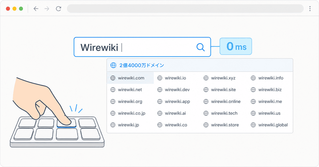Click the 0 ms latency badge

(236, 46)
